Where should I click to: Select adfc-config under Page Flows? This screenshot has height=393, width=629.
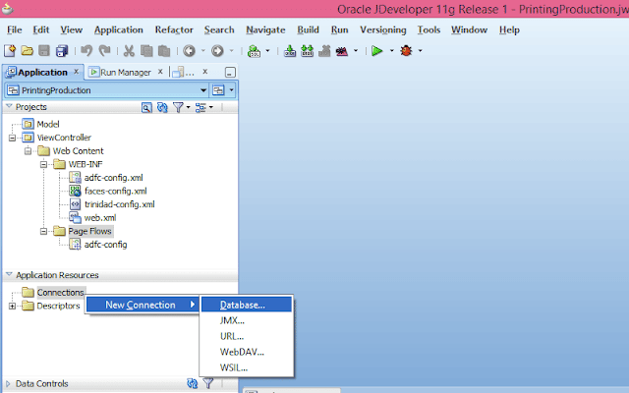105,245
